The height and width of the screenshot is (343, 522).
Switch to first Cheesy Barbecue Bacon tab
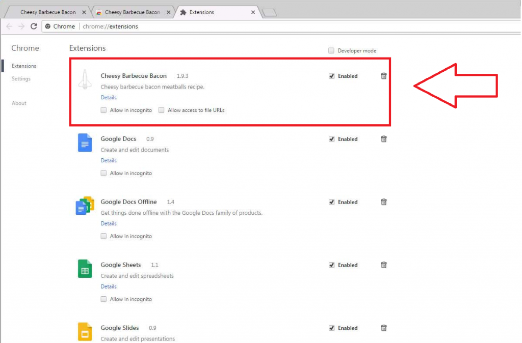point(47,12)
